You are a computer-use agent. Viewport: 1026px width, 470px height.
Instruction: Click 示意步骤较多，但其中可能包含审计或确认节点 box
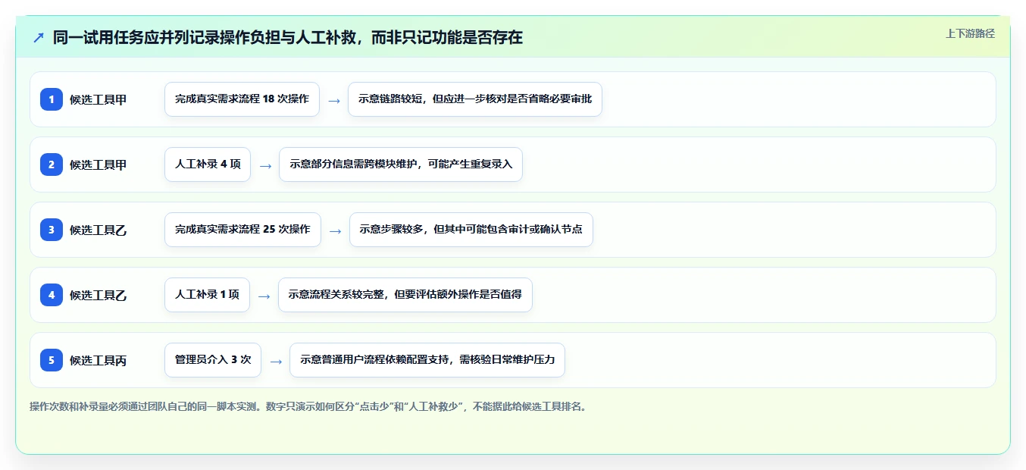471,230
